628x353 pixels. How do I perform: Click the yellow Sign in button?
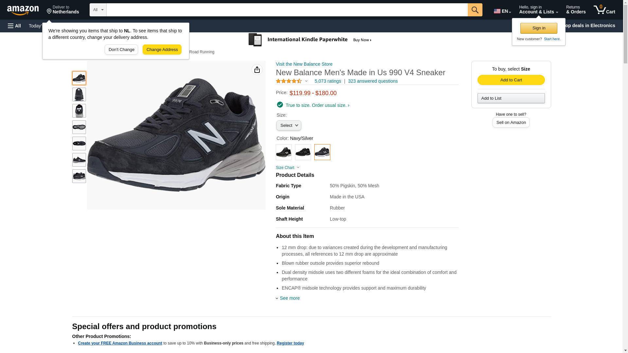(x=538, y=28)
